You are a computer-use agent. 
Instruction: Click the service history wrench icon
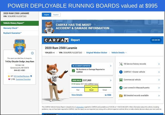pos(121,64)
